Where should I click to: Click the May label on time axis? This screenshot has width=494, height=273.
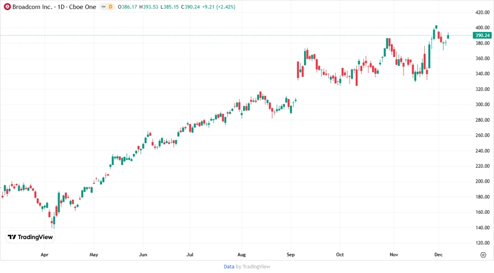pos(93,254)
